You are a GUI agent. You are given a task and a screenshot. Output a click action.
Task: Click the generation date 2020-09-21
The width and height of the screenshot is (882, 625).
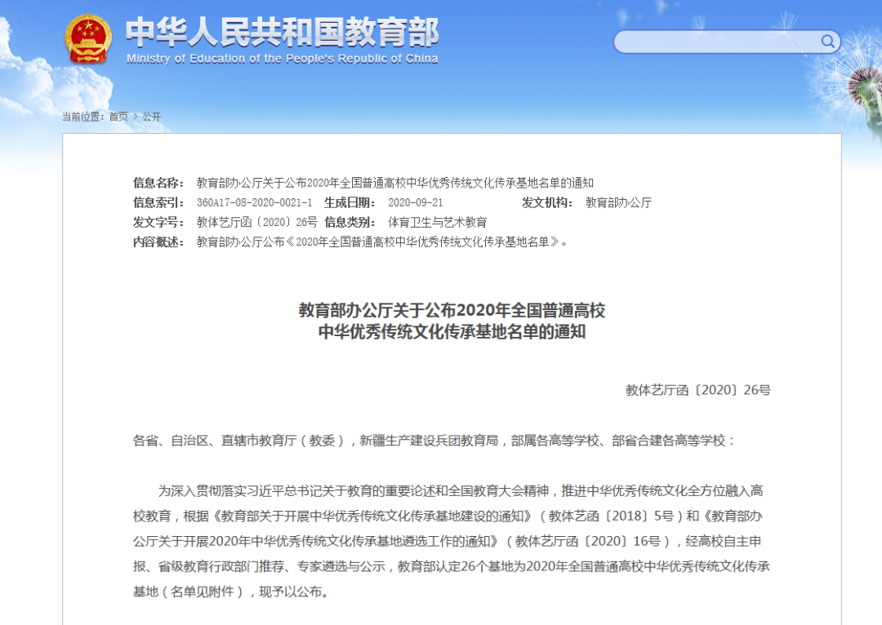click(x=415, y=202)
